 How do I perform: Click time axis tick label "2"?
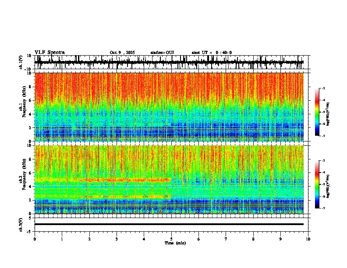pyautogui.click(x=89, y=239)
